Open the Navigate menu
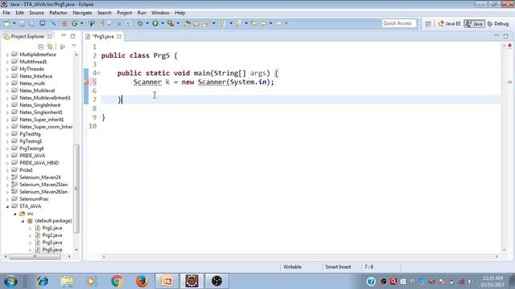The height and width of the screenshot is (289, 515). (x=82, y=13)
